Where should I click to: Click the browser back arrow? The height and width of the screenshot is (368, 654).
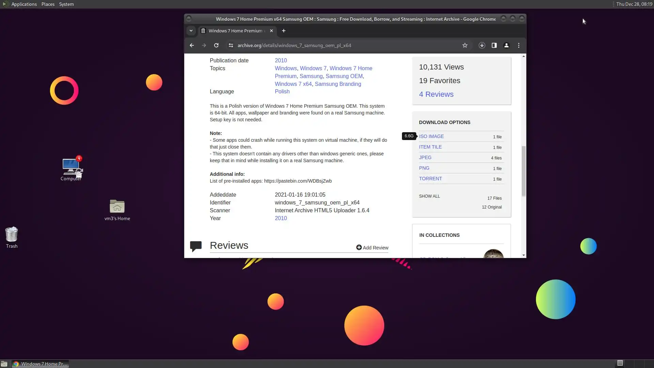pyautogui.click(x=192, y=45)
